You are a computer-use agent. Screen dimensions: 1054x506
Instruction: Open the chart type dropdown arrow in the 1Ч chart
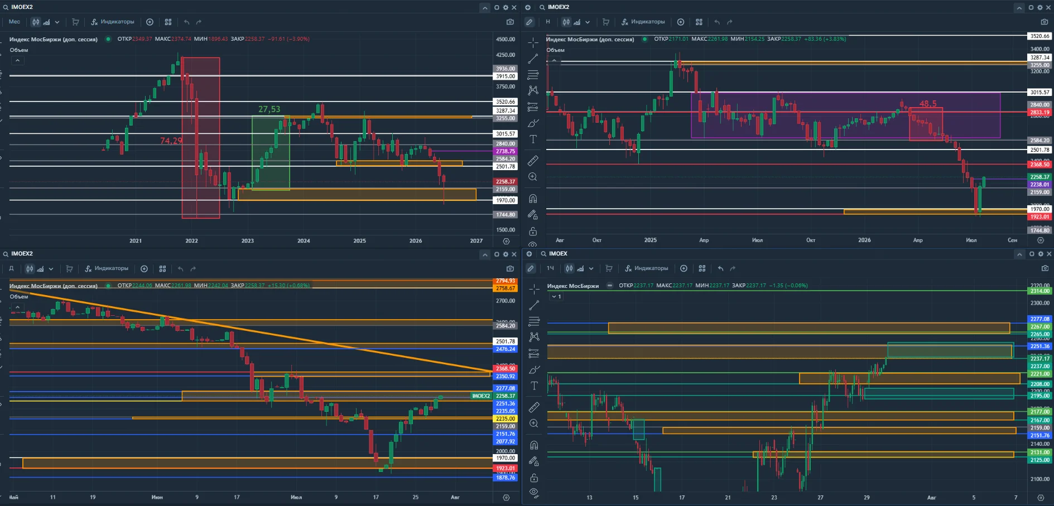coord(591,269)
